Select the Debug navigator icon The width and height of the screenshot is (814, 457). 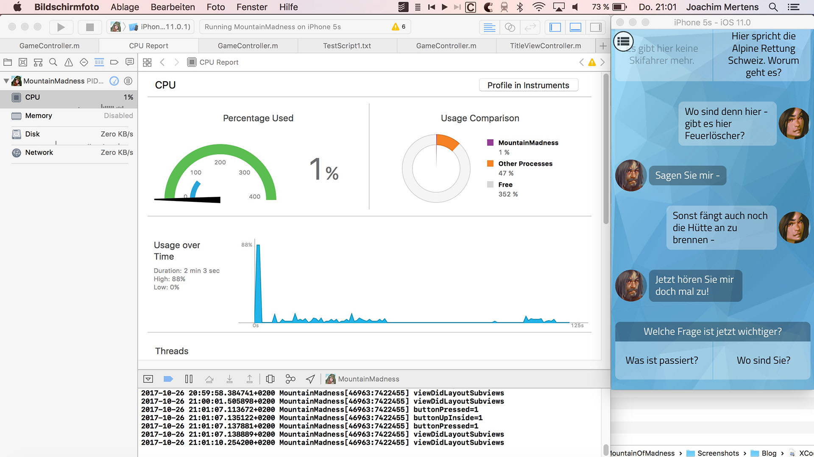tap(99, 63)
